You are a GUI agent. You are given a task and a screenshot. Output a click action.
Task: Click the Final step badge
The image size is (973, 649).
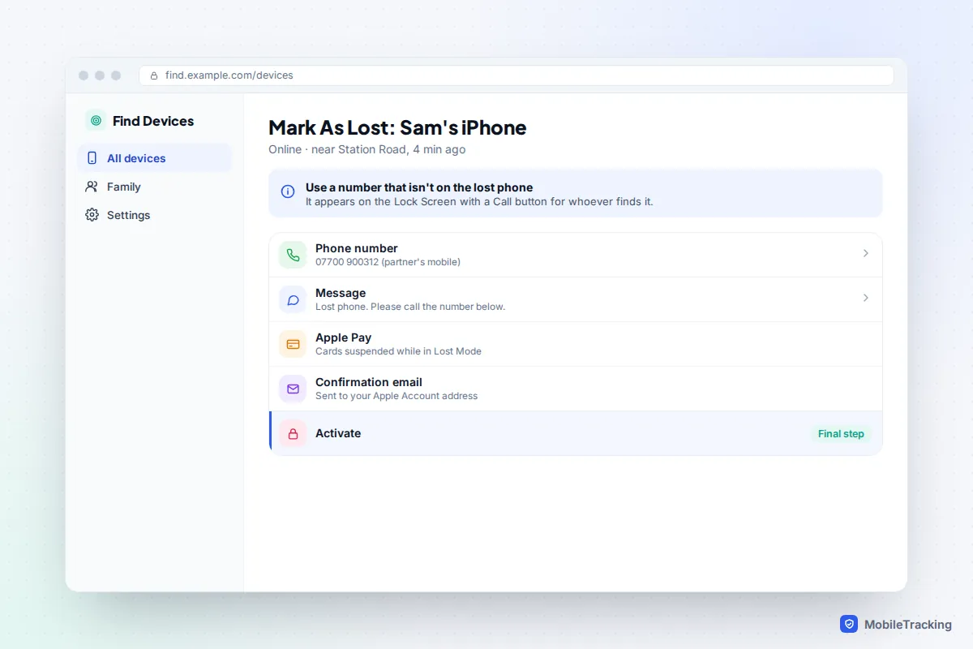(841, 433)
